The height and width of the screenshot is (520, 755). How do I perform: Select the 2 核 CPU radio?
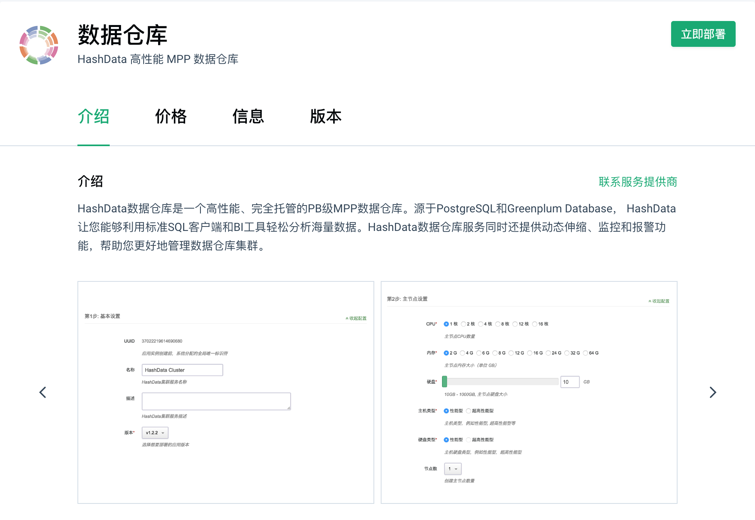[x=463, y=324]
